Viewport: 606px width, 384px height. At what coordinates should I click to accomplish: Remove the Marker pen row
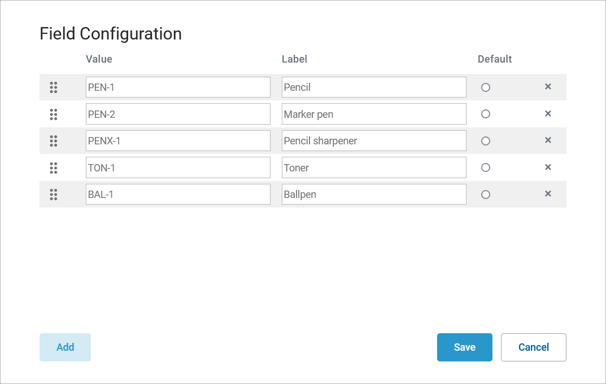[x=548, y=113]
